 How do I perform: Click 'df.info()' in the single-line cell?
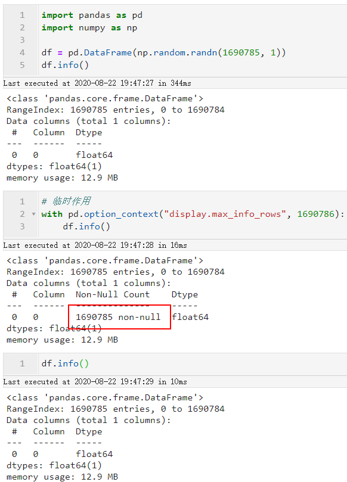(65, 363)
